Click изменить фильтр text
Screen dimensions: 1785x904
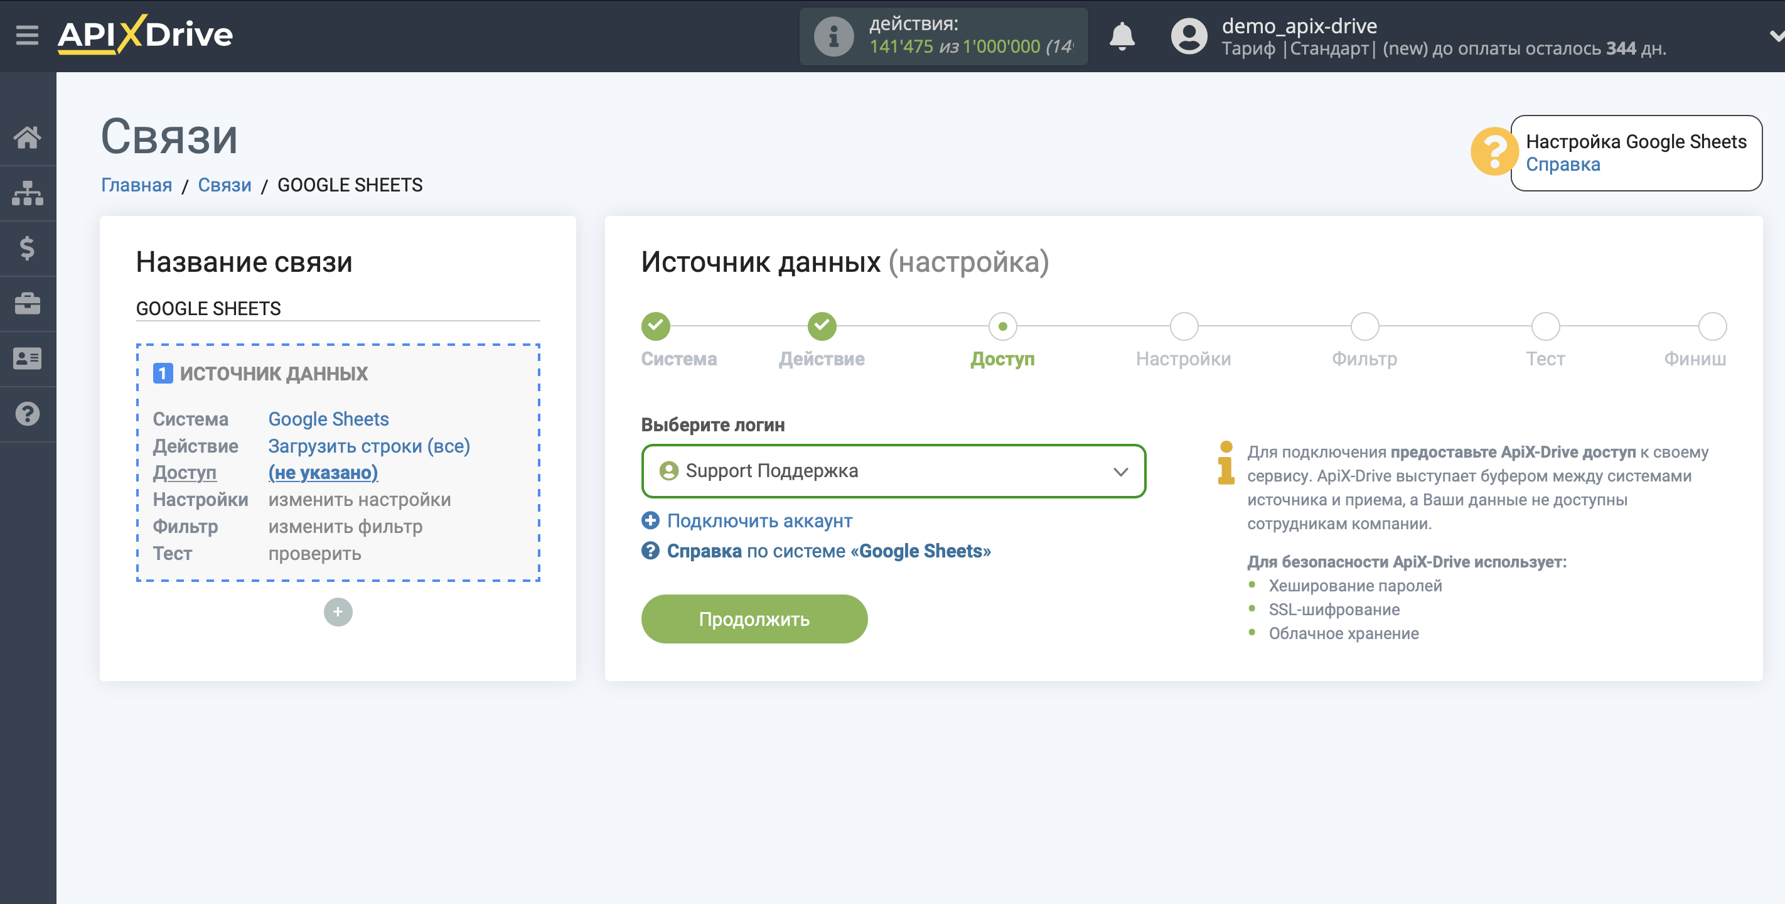(345, 527)
